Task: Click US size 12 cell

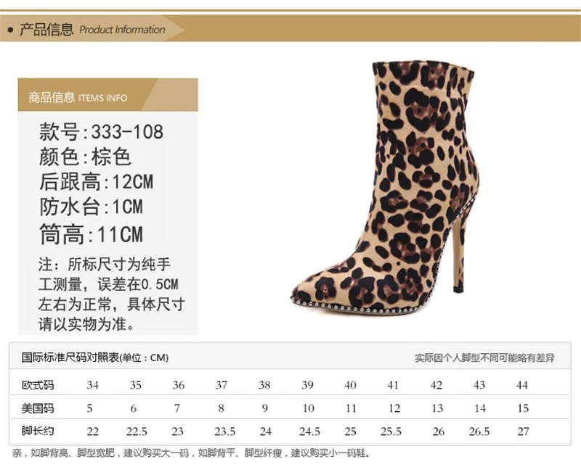Action: [394, 408]
